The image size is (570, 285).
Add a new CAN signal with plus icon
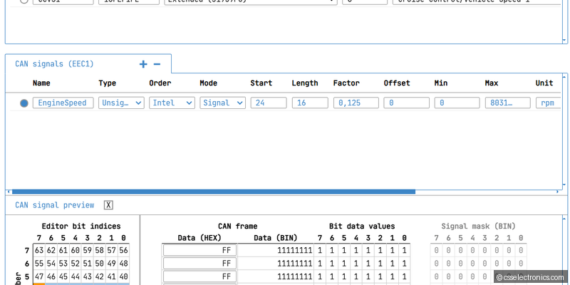pyautogui.click(x=143, y=64)
